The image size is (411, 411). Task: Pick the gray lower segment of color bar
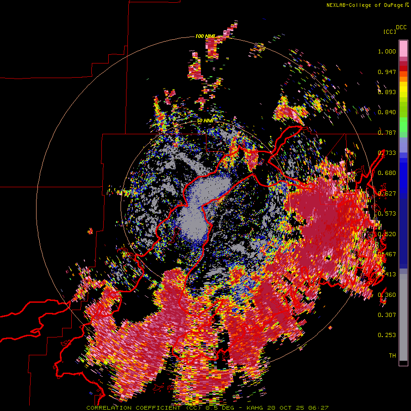click(x=403, y=317)
